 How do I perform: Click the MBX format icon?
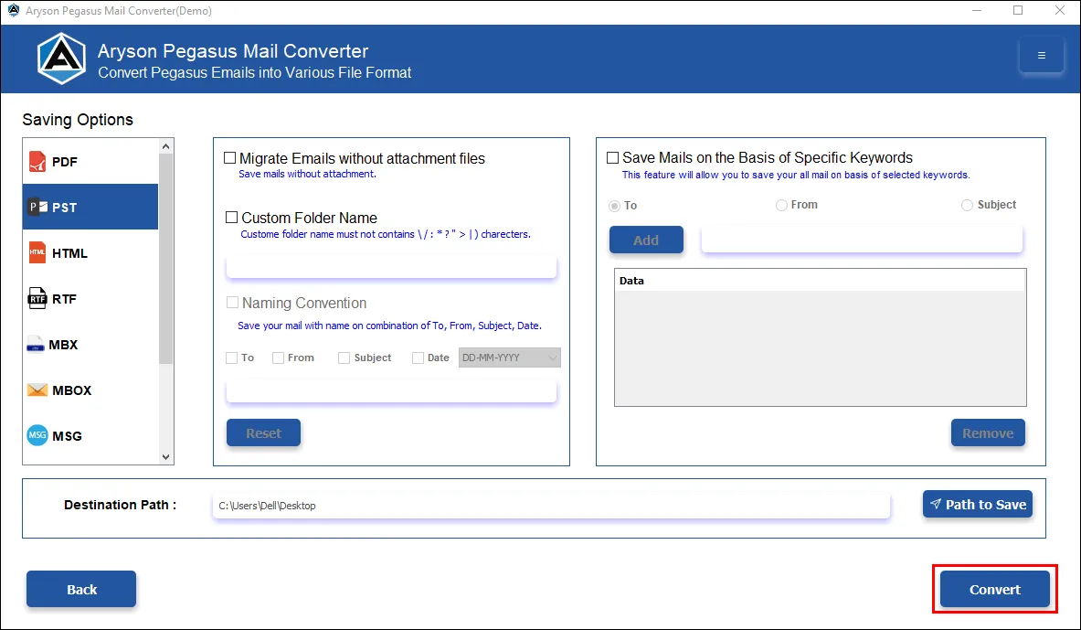pos(35,345)
